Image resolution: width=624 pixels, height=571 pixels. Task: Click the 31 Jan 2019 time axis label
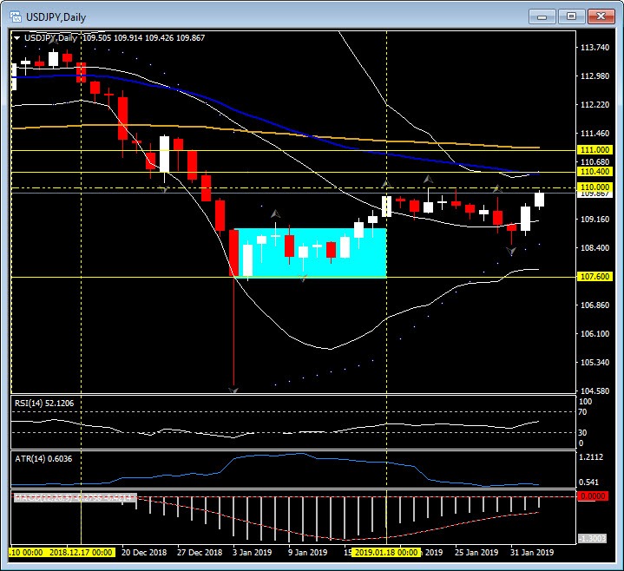click(532, 552)
